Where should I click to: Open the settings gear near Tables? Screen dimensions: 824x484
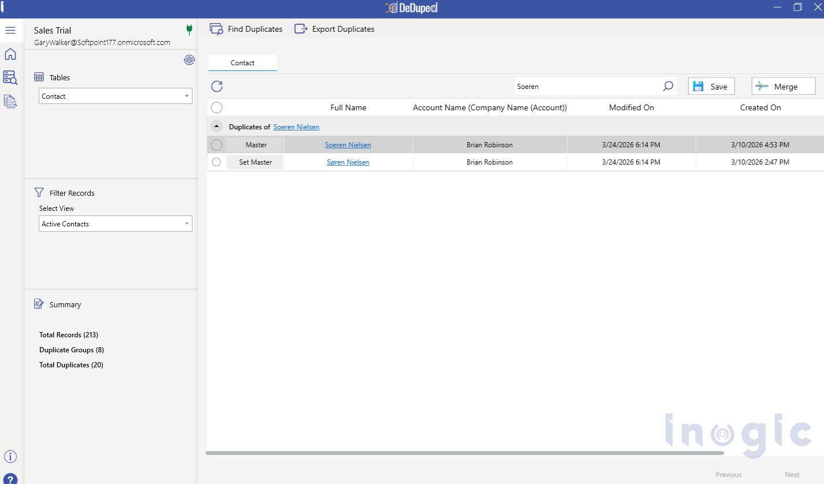[x=189, y=59]
